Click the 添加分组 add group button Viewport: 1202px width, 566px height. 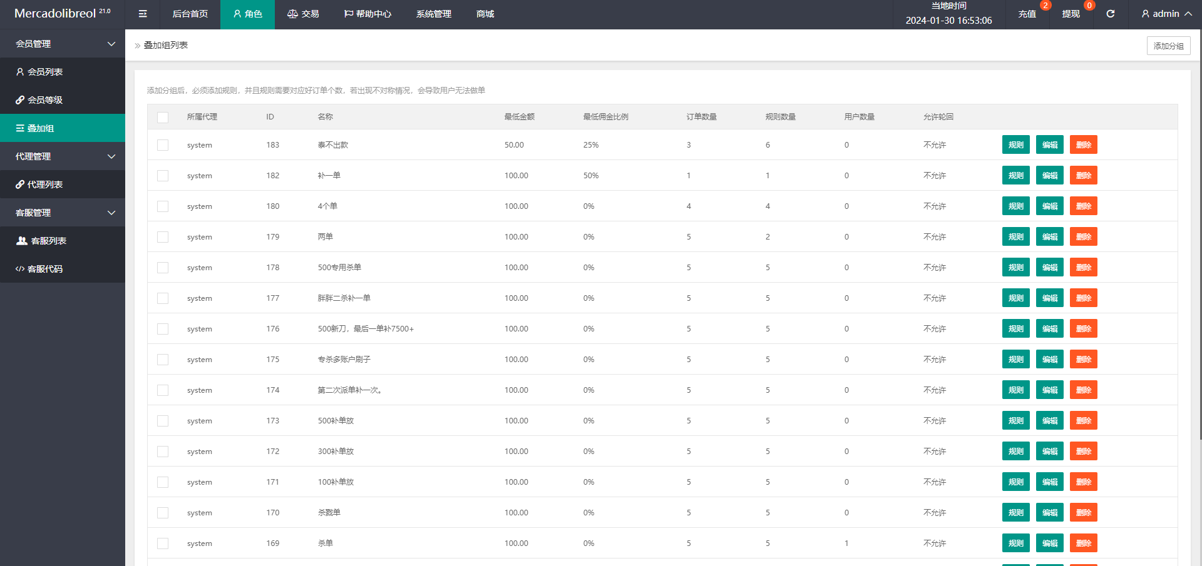[1168, 46]
